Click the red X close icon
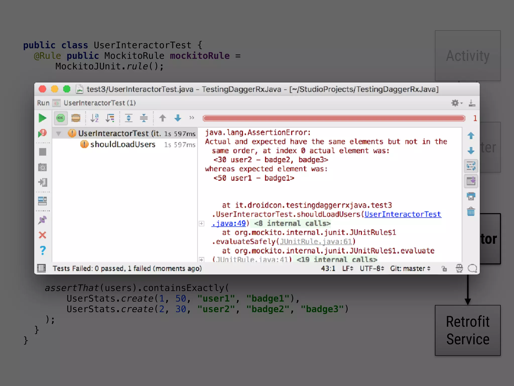 42,235
